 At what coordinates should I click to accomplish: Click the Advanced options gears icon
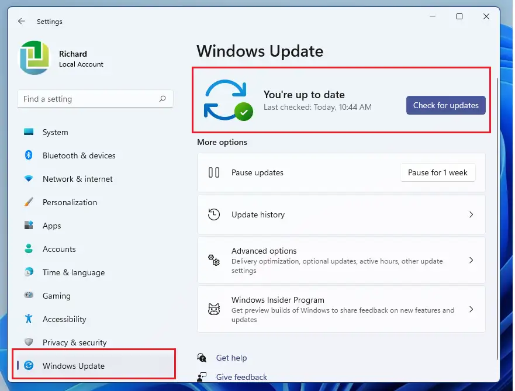point(214,260)
